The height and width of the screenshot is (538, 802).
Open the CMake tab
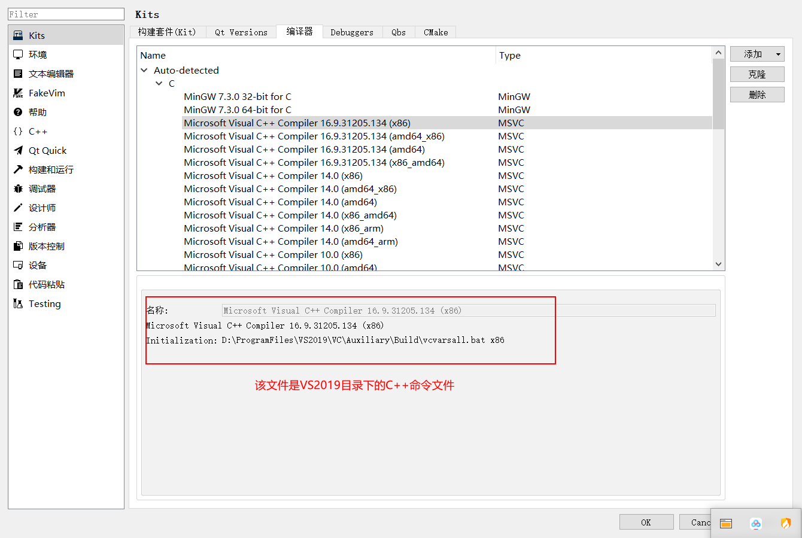pyautogui.click(x=436, y=32)
